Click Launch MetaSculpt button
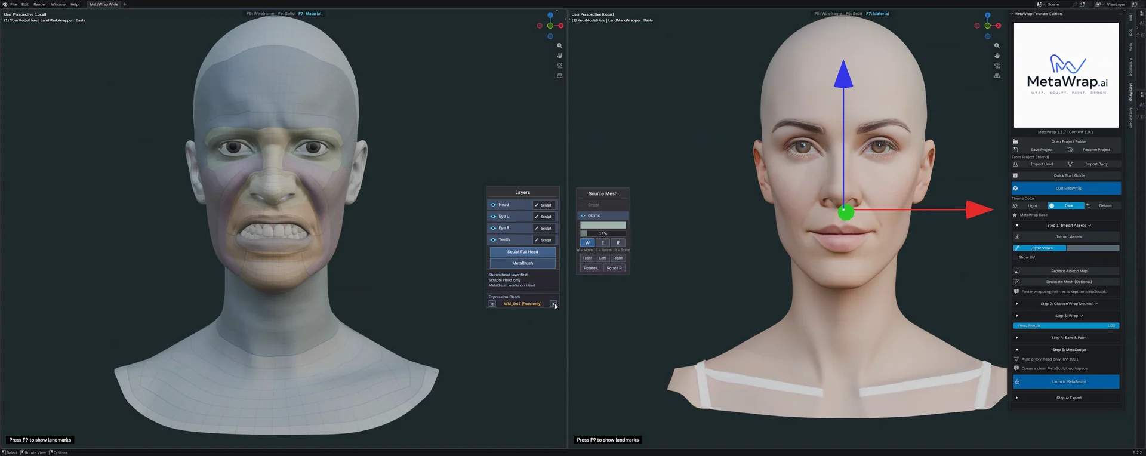Image resolution: width=1146 pixels, height=456 pixels. point(1066,382)
